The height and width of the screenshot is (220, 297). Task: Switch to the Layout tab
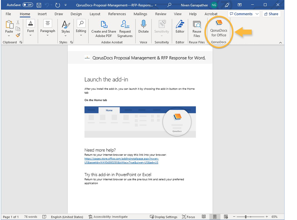(x=95, y=14)
